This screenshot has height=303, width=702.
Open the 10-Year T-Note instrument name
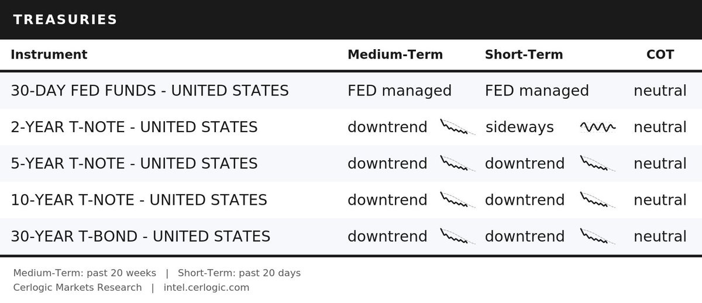(139, 199)
